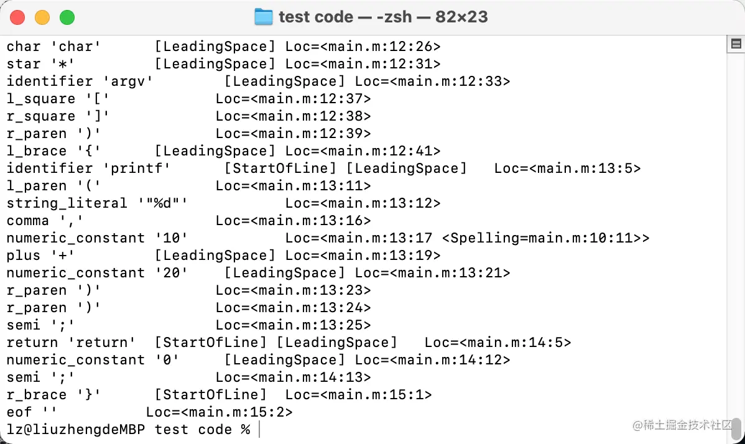
Task: Click the folder proxy icon in the title bar
Action: coord(264,17)
